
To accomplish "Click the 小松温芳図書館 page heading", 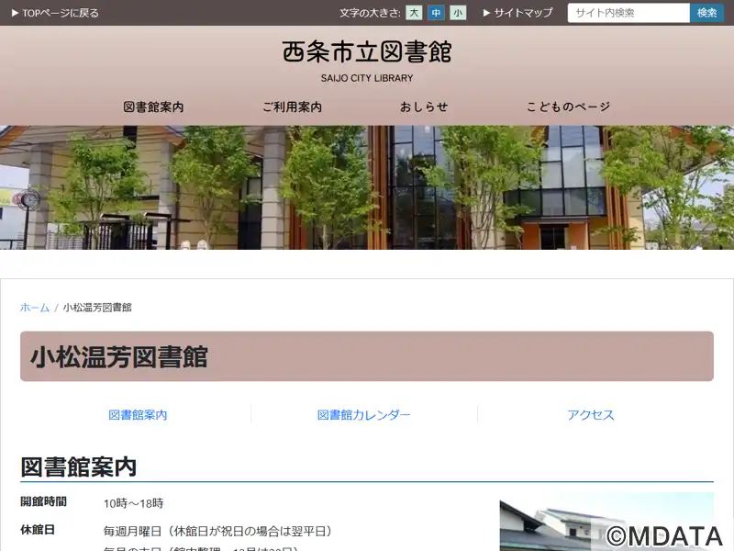I will (119, 357).
